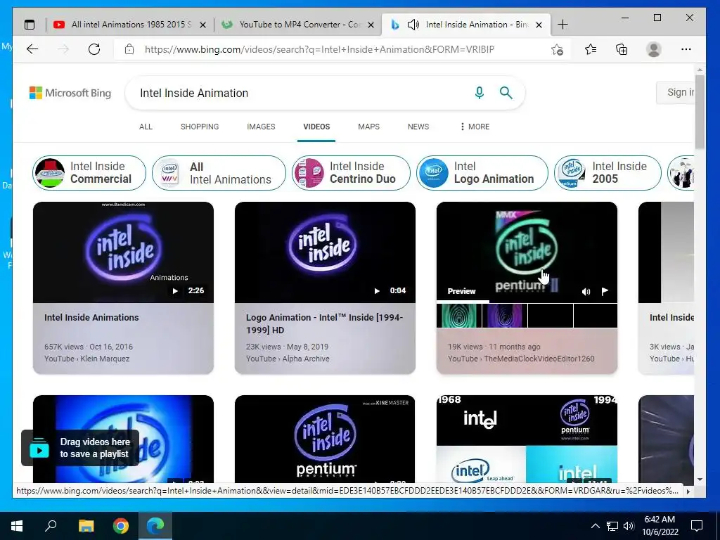Open Logo Animation - Intel Inside [1994-1999] HD title
Screen dimensions: 720x540
click(324, 323)
